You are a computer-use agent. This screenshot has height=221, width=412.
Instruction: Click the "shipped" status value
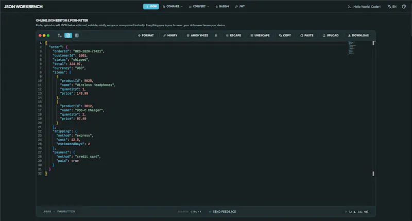80,60
